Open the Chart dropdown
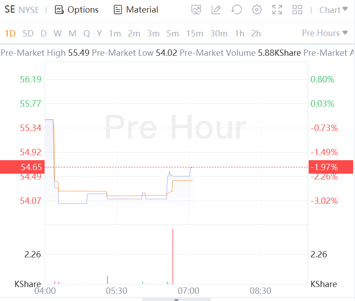 (x=333, y=9)
